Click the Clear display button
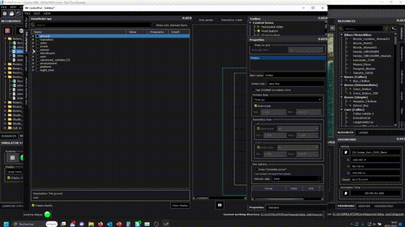The image size is (405, 227). click(x=180, y=206)
